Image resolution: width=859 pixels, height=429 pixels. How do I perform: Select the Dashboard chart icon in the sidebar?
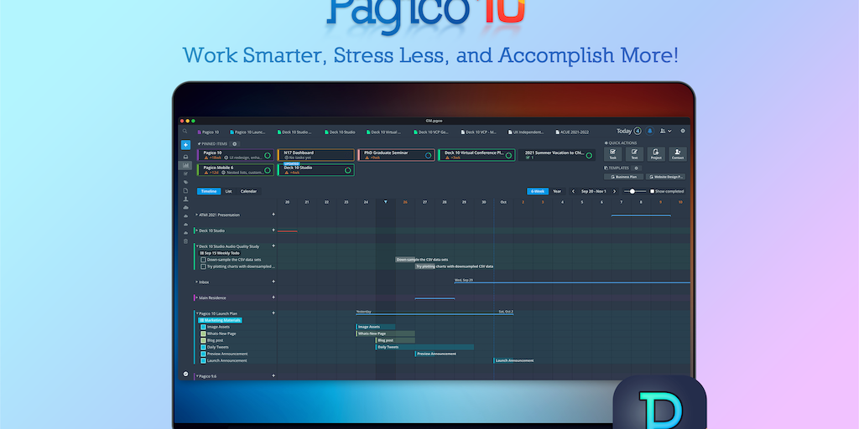click(x=185, y=165)
